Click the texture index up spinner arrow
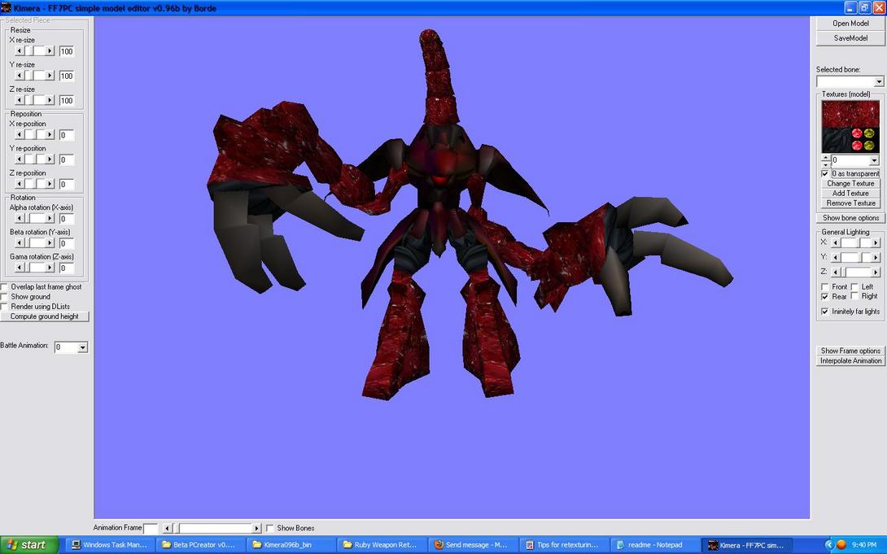The width and height of the screenshot is (887, 554). [x=826, y=158]
